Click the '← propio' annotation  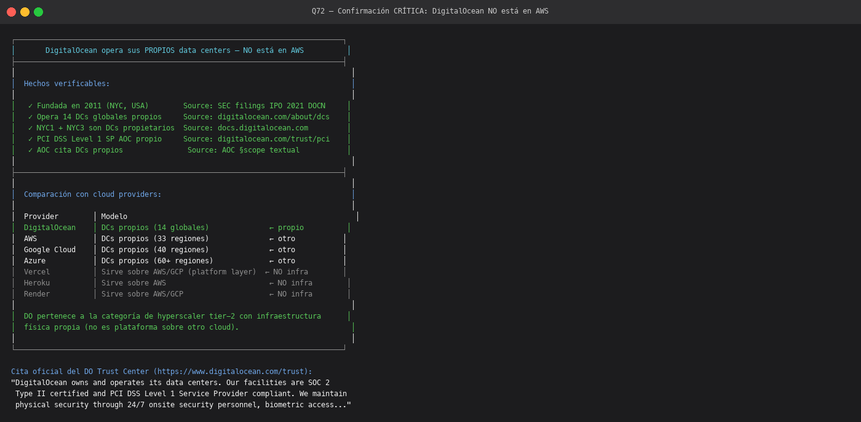pyautogui.click(x=287, y=228)
